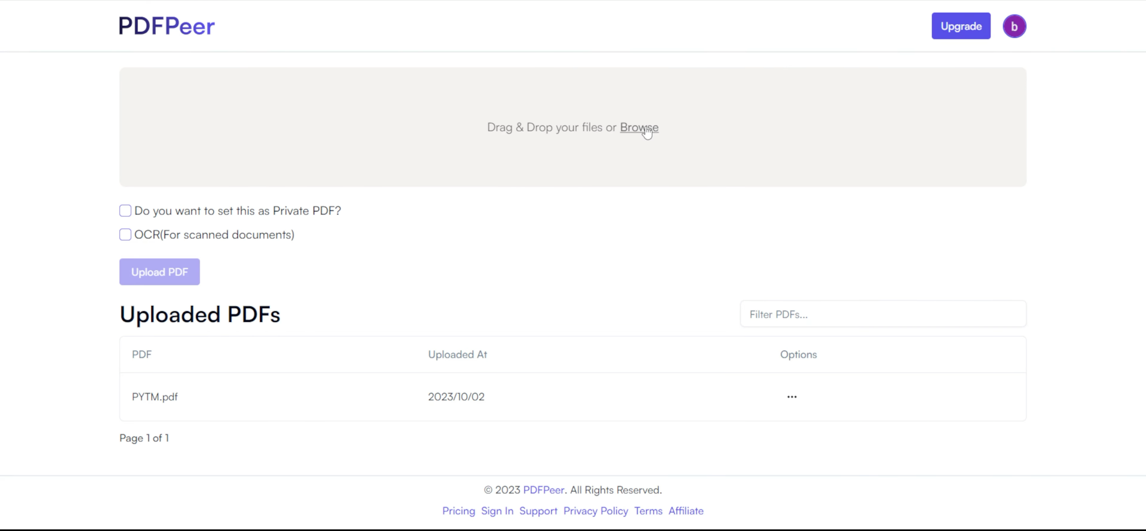Viewport: 1146px width, 531px height.
Task: Open options menu for PYTM.pdf
Action: (x=792, y=397)
